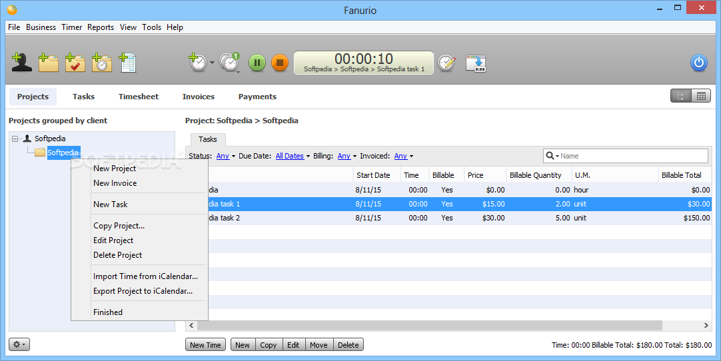This screenshot has height=361, width=721.
Task: Choose New Invoice from context menu
Action: [139, 183]
